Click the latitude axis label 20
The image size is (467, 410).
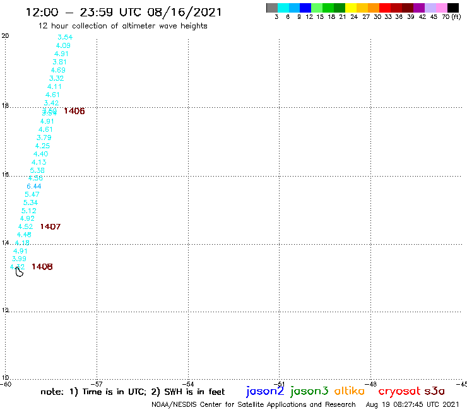pyautogui.click(x=5, y=36)
